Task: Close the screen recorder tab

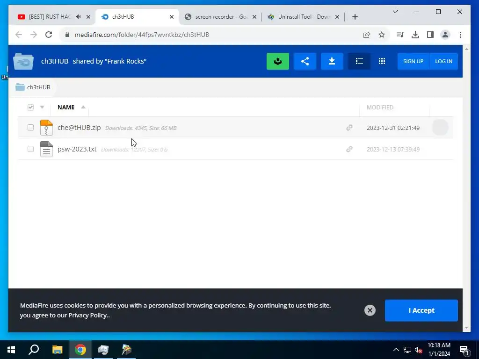Action: [254, 17]
